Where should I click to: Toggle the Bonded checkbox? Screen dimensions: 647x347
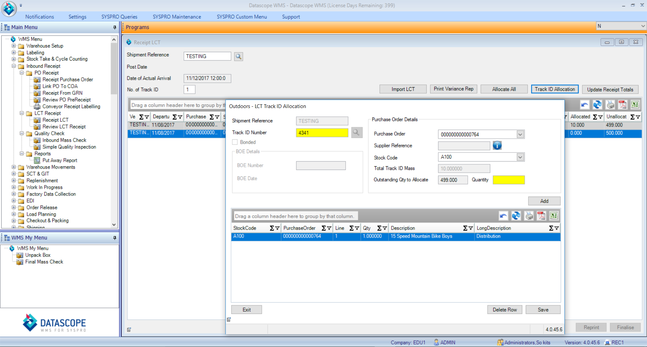[x=235, y=142]
